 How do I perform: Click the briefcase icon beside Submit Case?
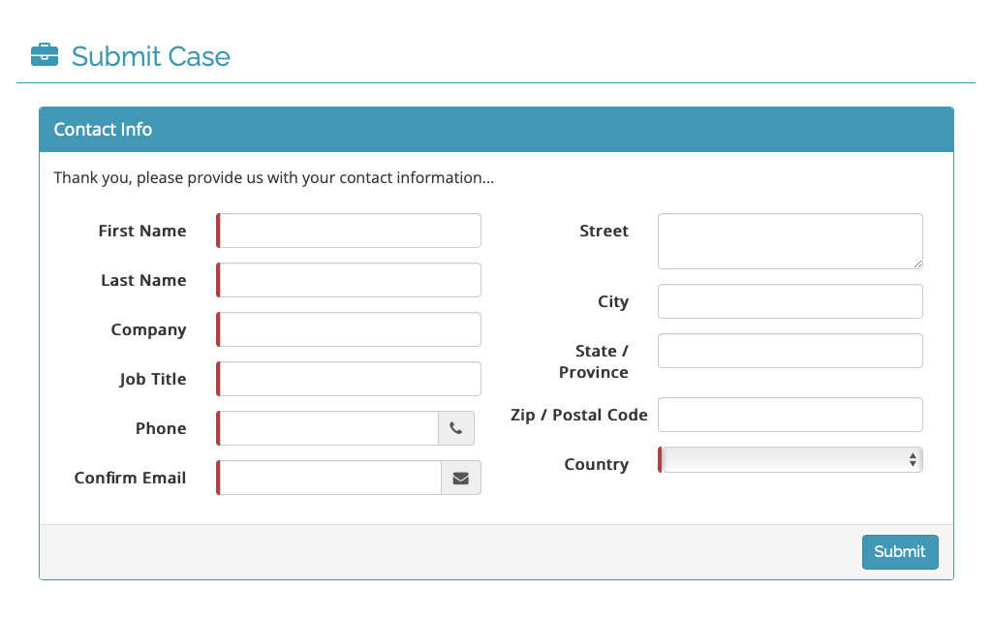[45, 55]
